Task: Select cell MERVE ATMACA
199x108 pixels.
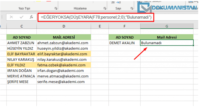Action: 21,76
